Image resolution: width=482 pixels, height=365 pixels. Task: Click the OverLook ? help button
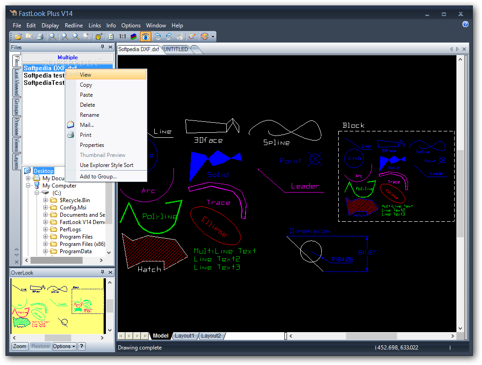click(x=81, y=346)
